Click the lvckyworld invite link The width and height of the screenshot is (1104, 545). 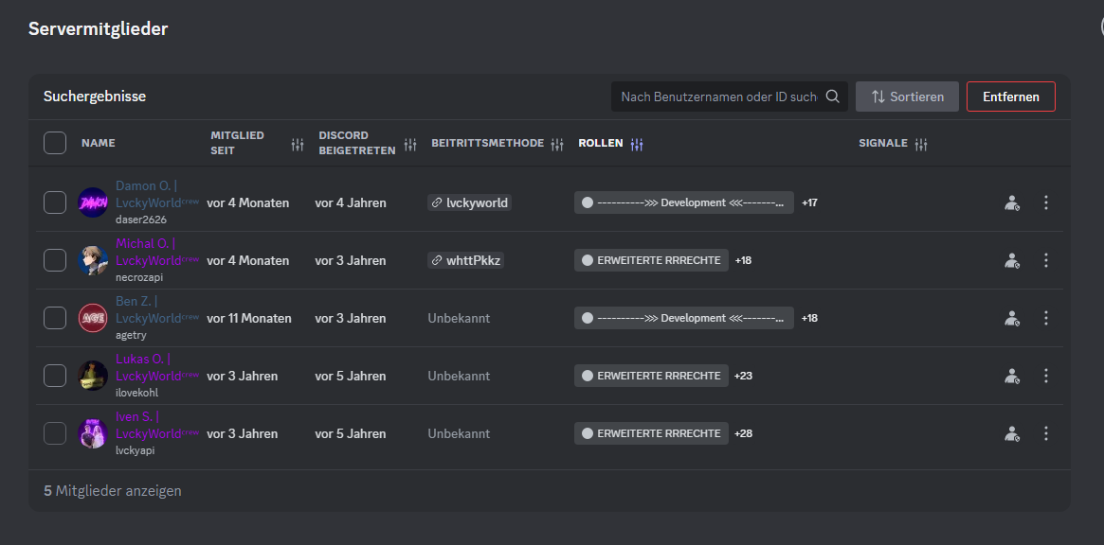click(470, 202)
